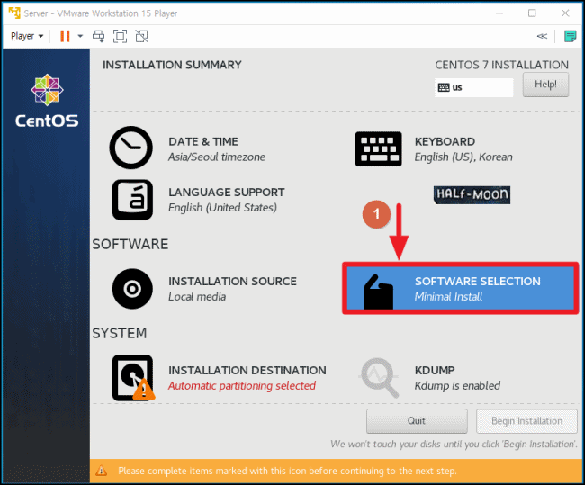Image resolution: width=585 pixels, height=485 pixels.
Task: Click the LANGUAGE SUPPORT label
Action: [x=227, y=193]
